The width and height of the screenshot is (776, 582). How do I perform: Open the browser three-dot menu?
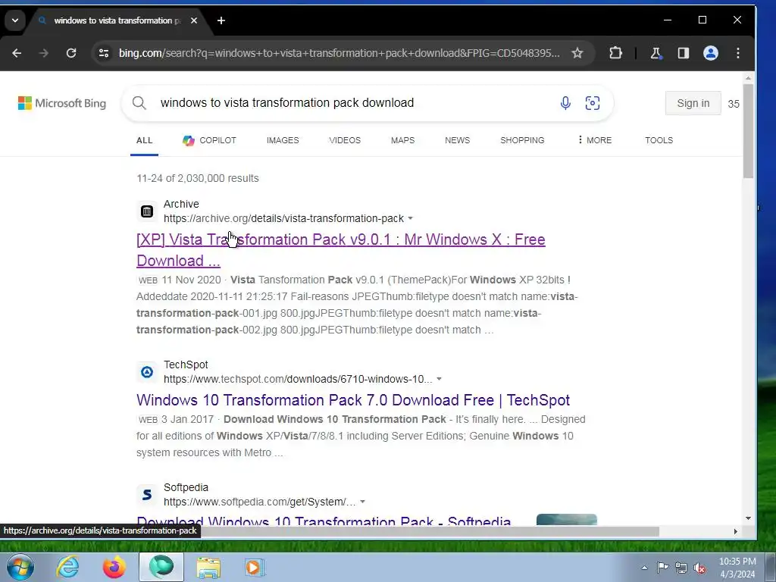tap(738, 53)
